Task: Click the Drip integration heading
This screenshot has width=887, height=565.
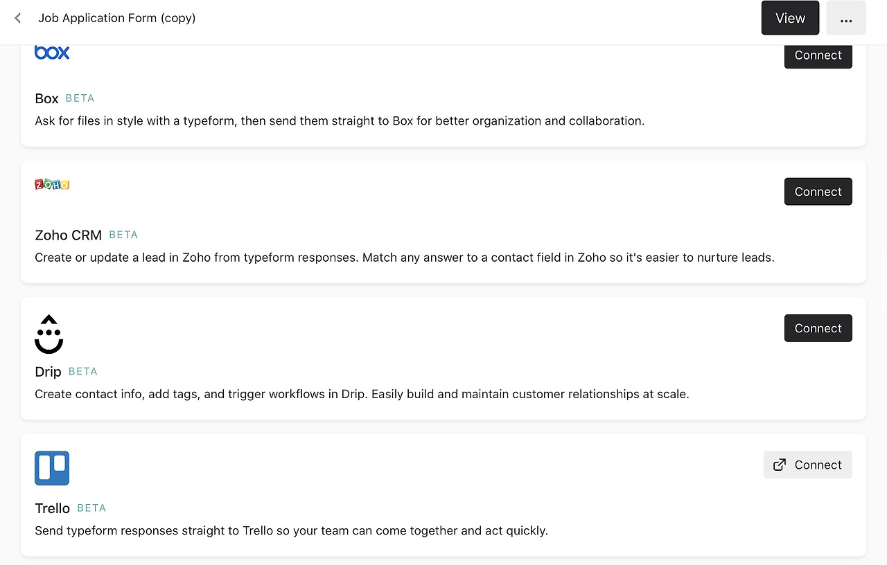Action: (48, 372)
